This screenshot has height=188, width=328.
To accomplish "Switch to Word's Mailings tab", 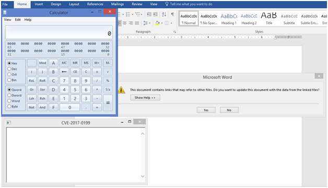I will click(x=118, y=4).
